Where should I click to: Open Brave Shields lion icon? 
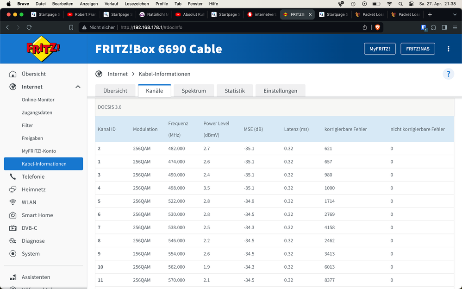pos(377,27)
